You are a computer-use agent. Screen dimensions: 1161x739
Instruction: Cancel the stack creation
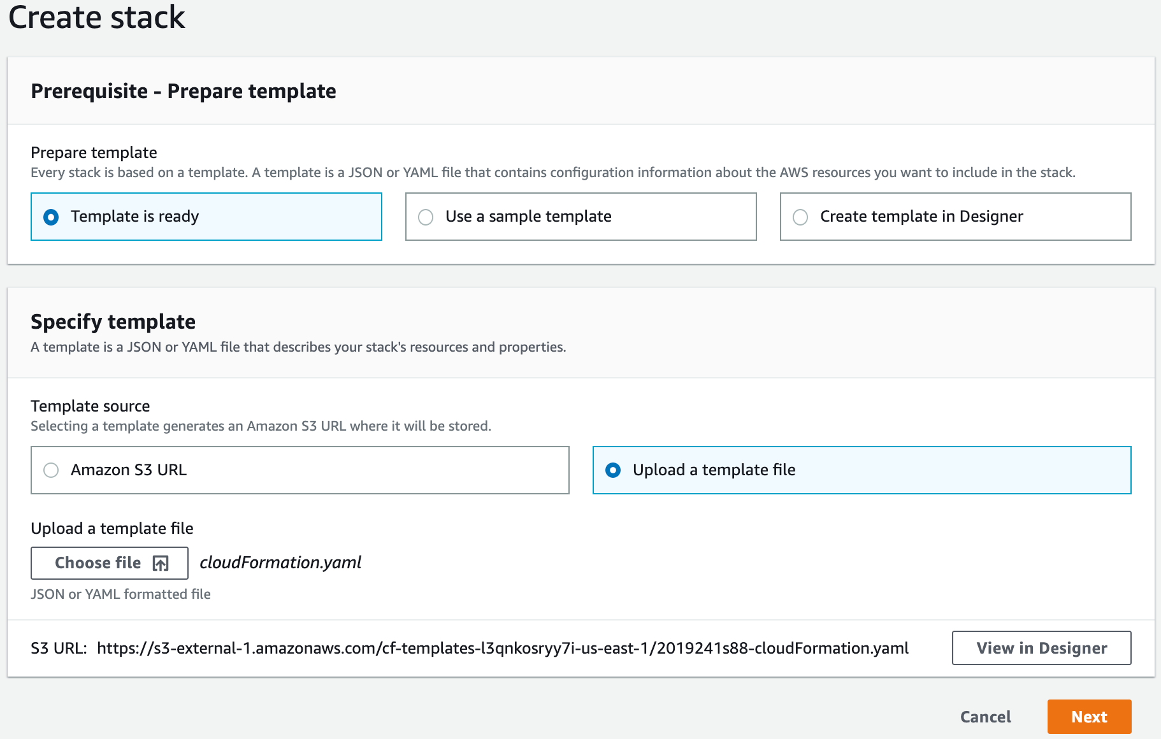[985, 717]
